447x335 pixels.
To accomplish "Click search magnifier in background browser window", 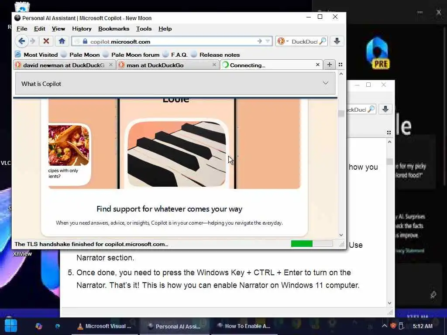I will tap(371, 109).
